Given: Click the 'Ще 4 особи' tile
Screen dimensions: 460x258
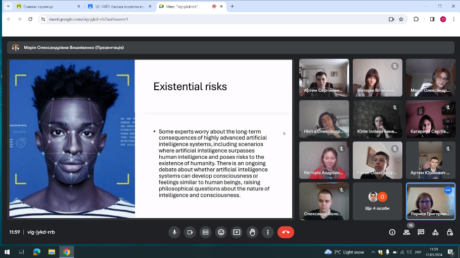Looking at the screenshot, I should point(377,201).
